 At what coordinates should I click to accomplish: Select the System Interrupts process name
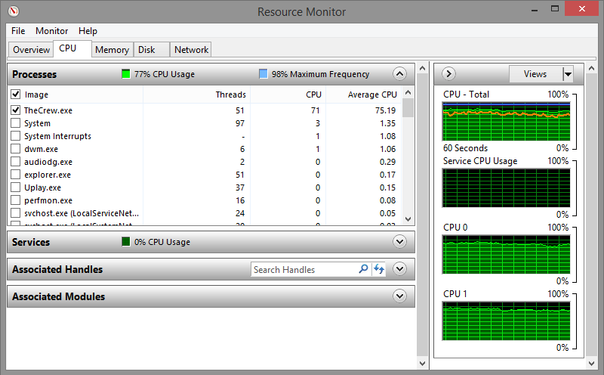(58, 136)
